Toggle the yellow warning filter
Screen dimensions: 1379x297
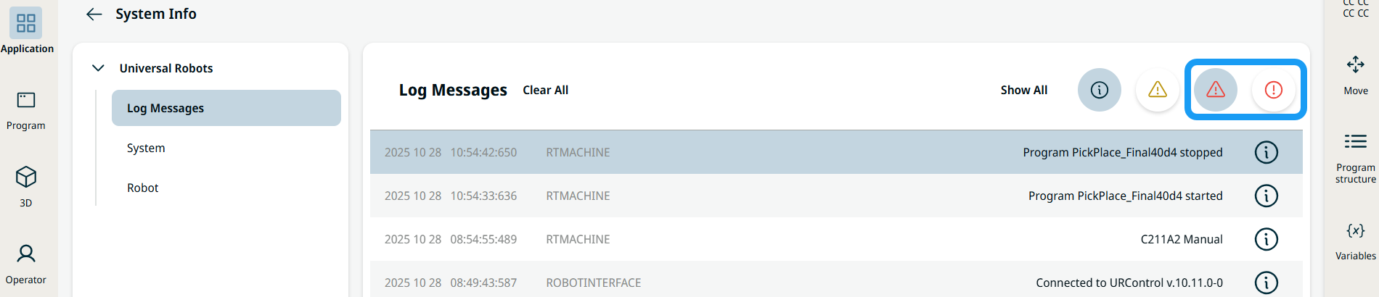pos(1158,90)
